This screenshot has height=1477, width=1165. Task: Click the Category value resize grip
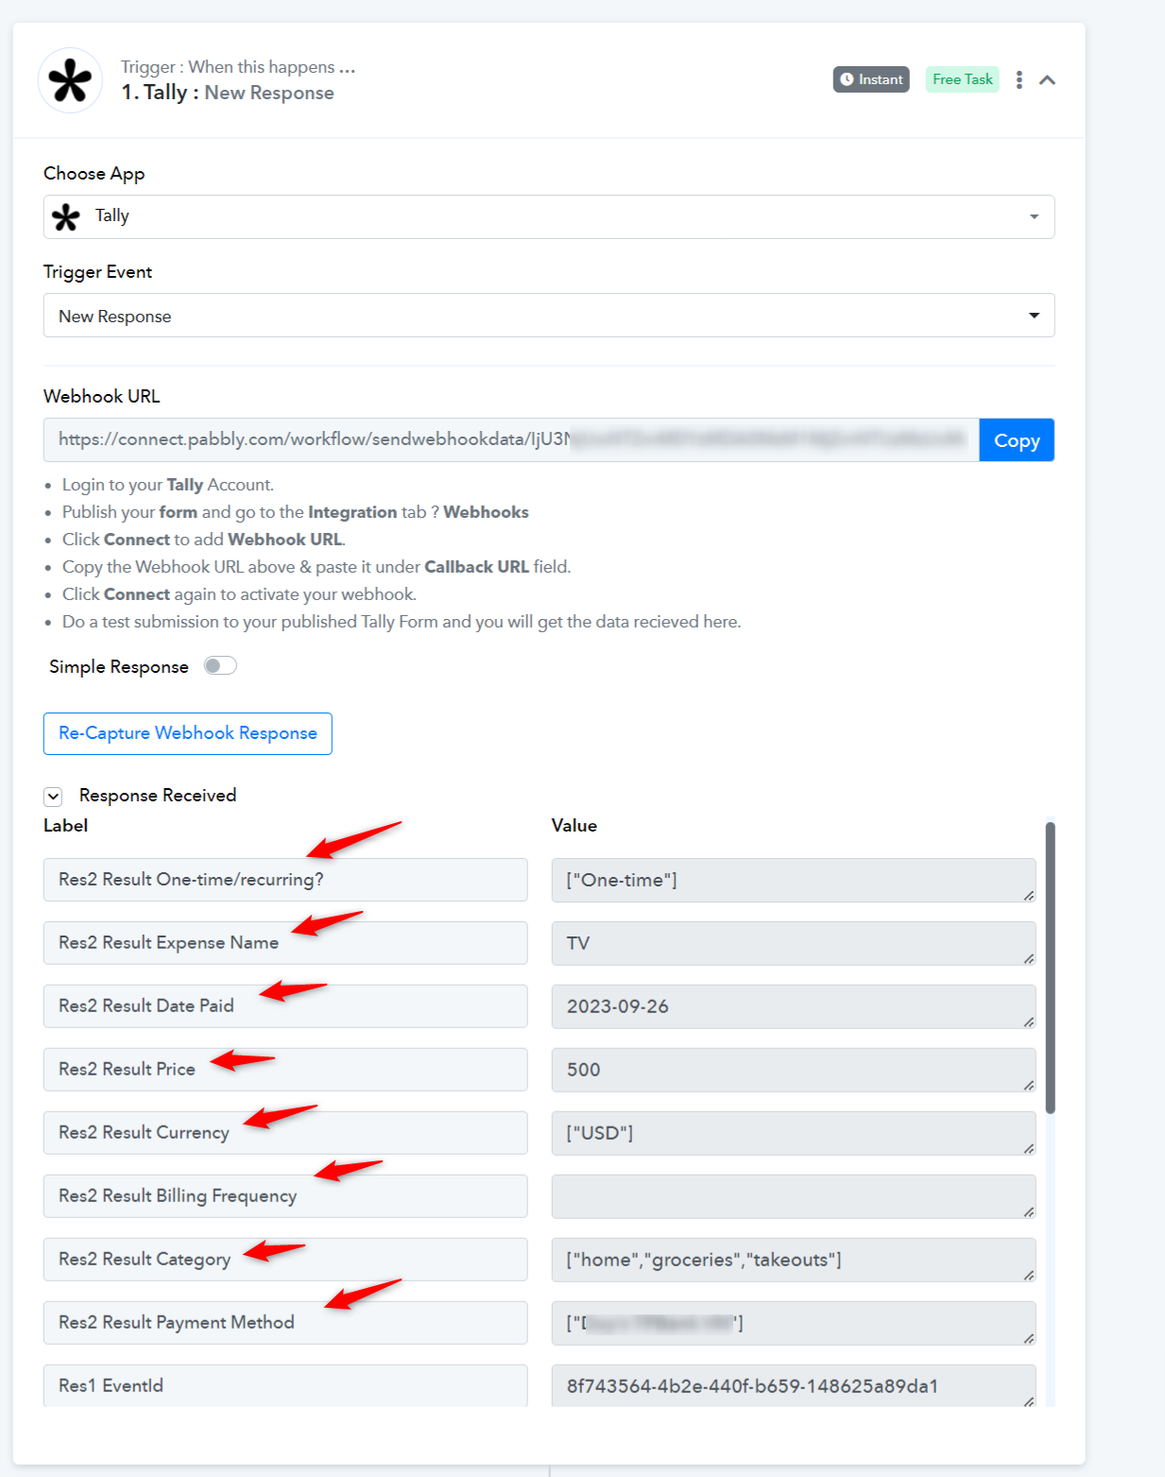(x=1028, y=1275)
